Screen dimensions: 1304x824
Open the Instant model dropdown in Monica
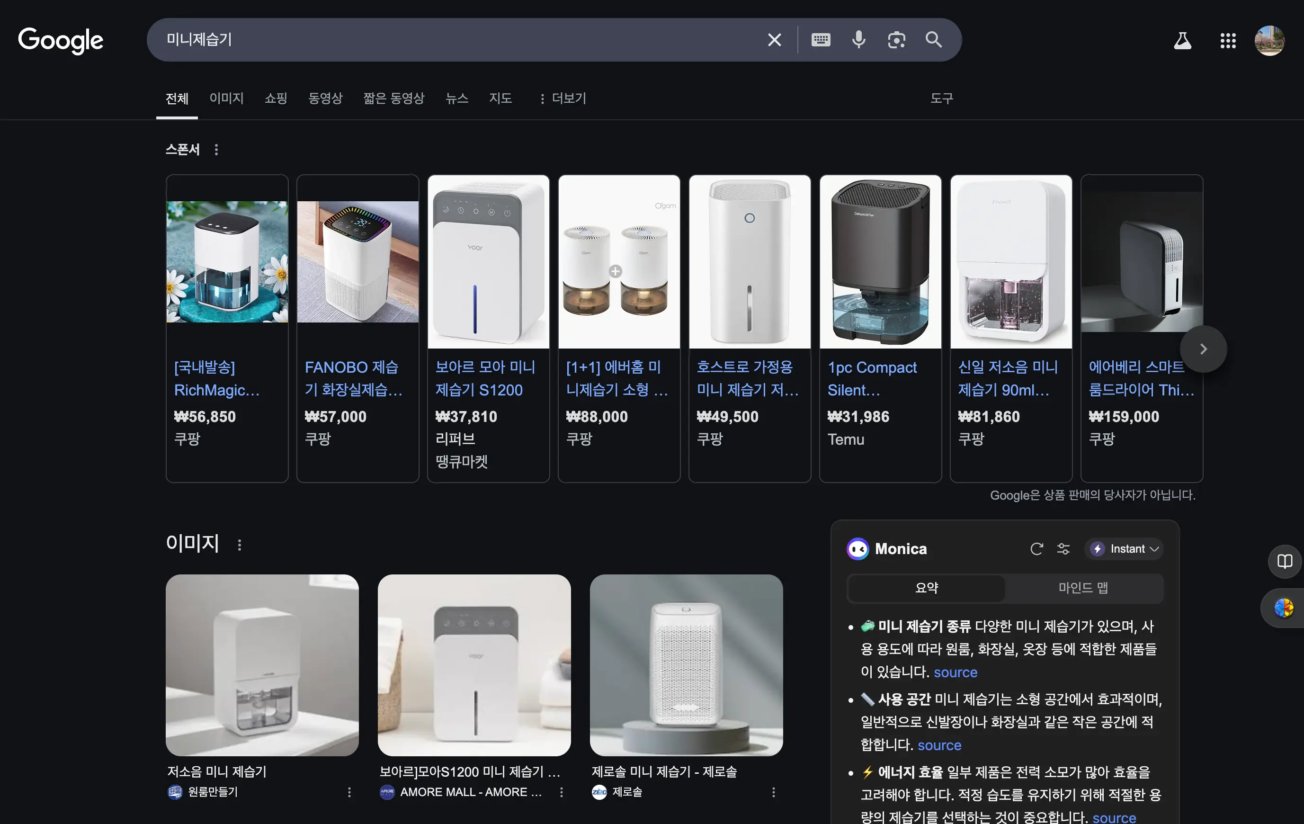(x=1124, y=549)
